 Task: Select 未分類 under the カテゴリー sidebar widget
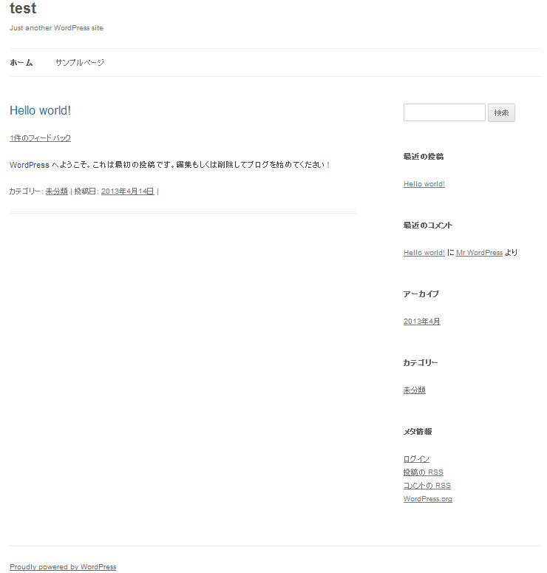coord(414,390)
